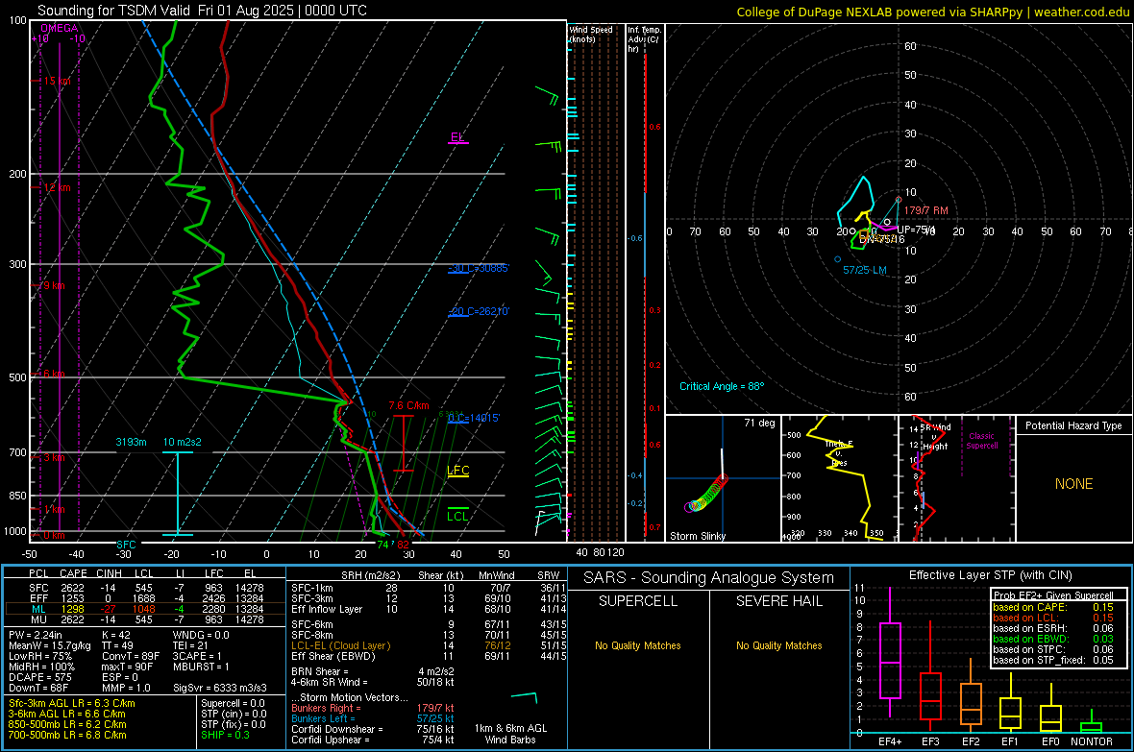1134x752 pixels.
Task: Click the green surface dewpoint '74' value
Action: [382, 545]
